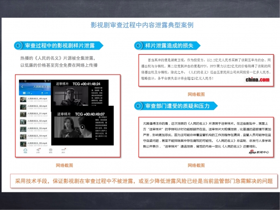Tap the cloud drive tab at phone bottom
Viewport: 280px width, 210px height.
(25, 151)
